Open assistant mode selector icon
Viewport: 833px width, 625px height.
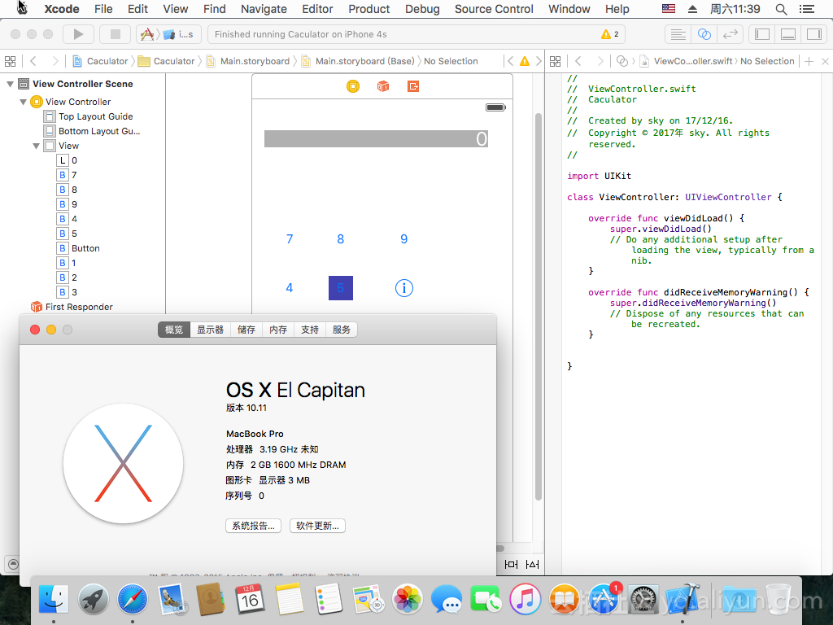pos(621,61)
